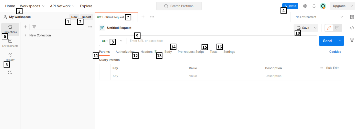The image size is (358, 129).
Task: Click the Import button
Action: tap(87, 17)
